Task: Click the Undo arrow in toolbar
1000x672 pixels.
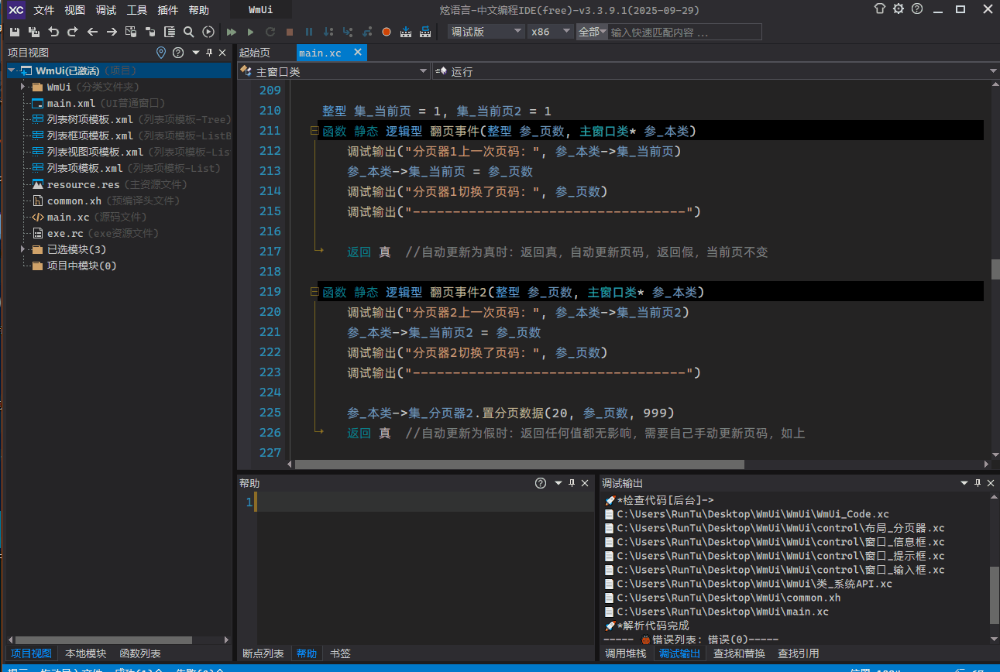Action: tap(53, 32)
